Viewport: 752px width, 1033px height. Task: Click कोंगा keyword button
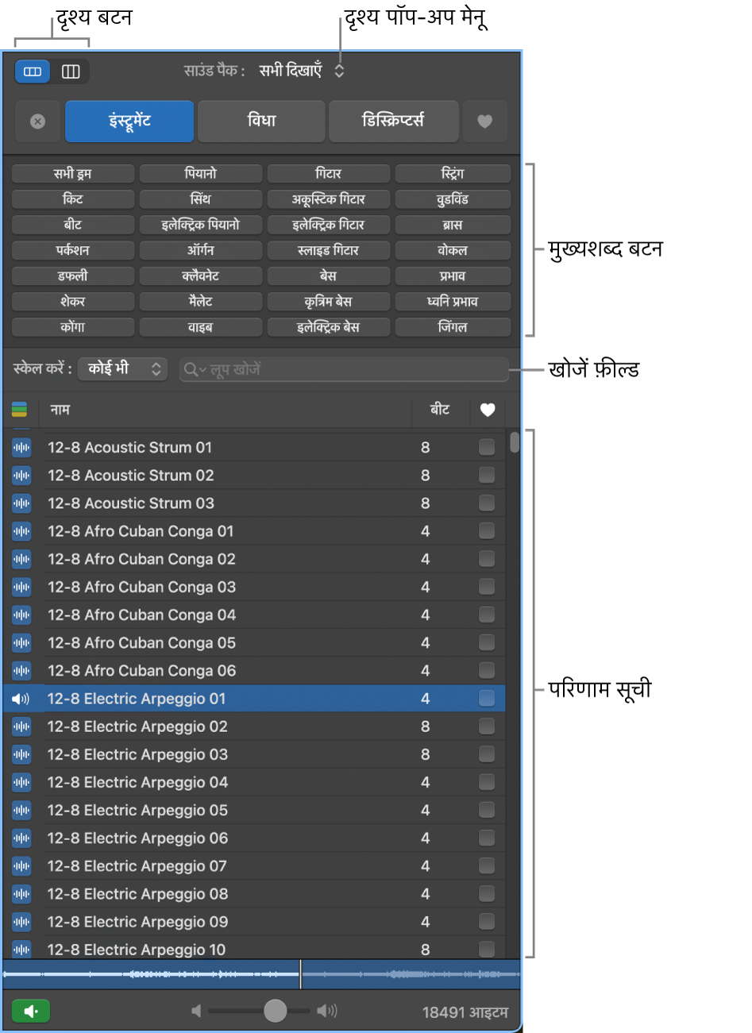73,327
